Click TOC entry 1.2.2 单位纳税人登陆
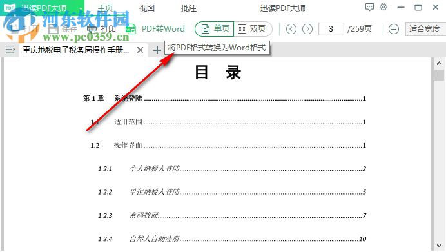Image resolution: width=446 pixels, height=252 pixels. point(232,192)
